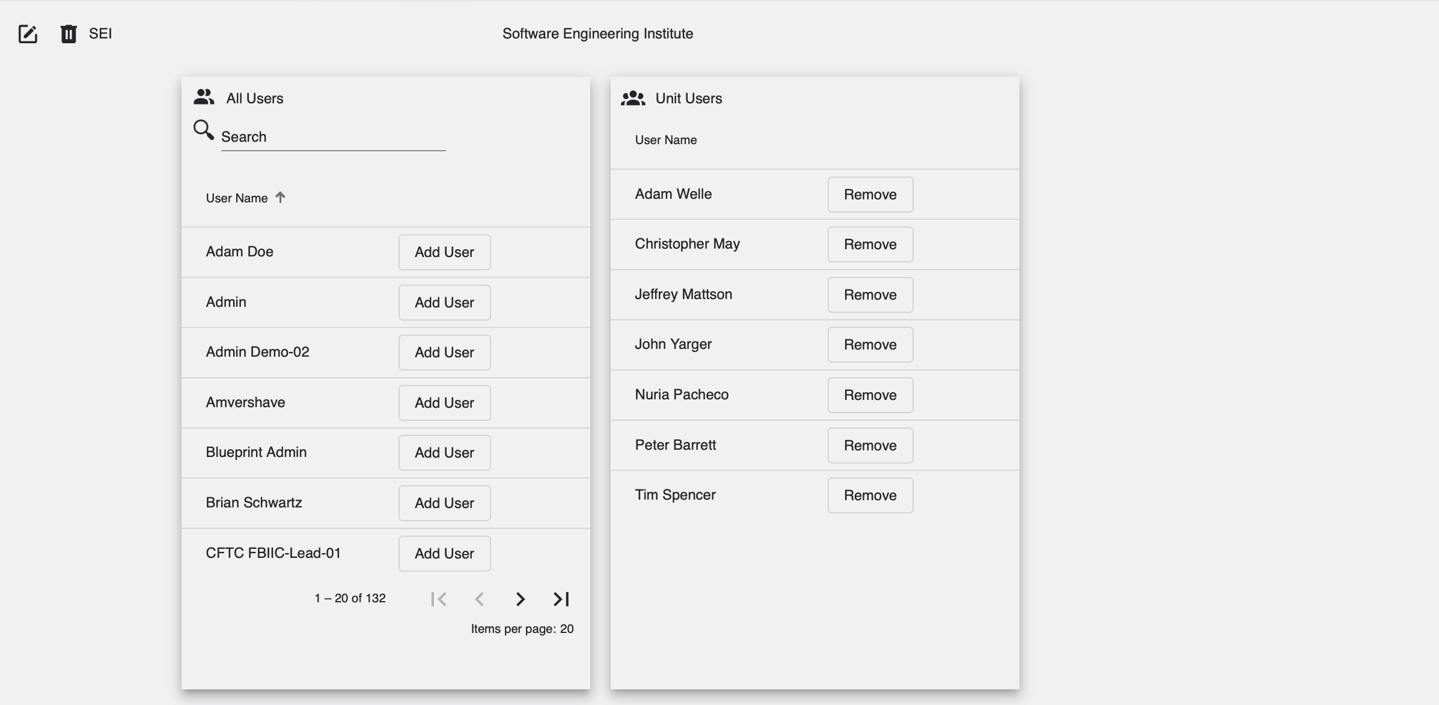Image resolution: width=1439 pixels, height=705 pixels.
Task: Navigate to last page using last-page icon
Action: [x=561, y=599]
